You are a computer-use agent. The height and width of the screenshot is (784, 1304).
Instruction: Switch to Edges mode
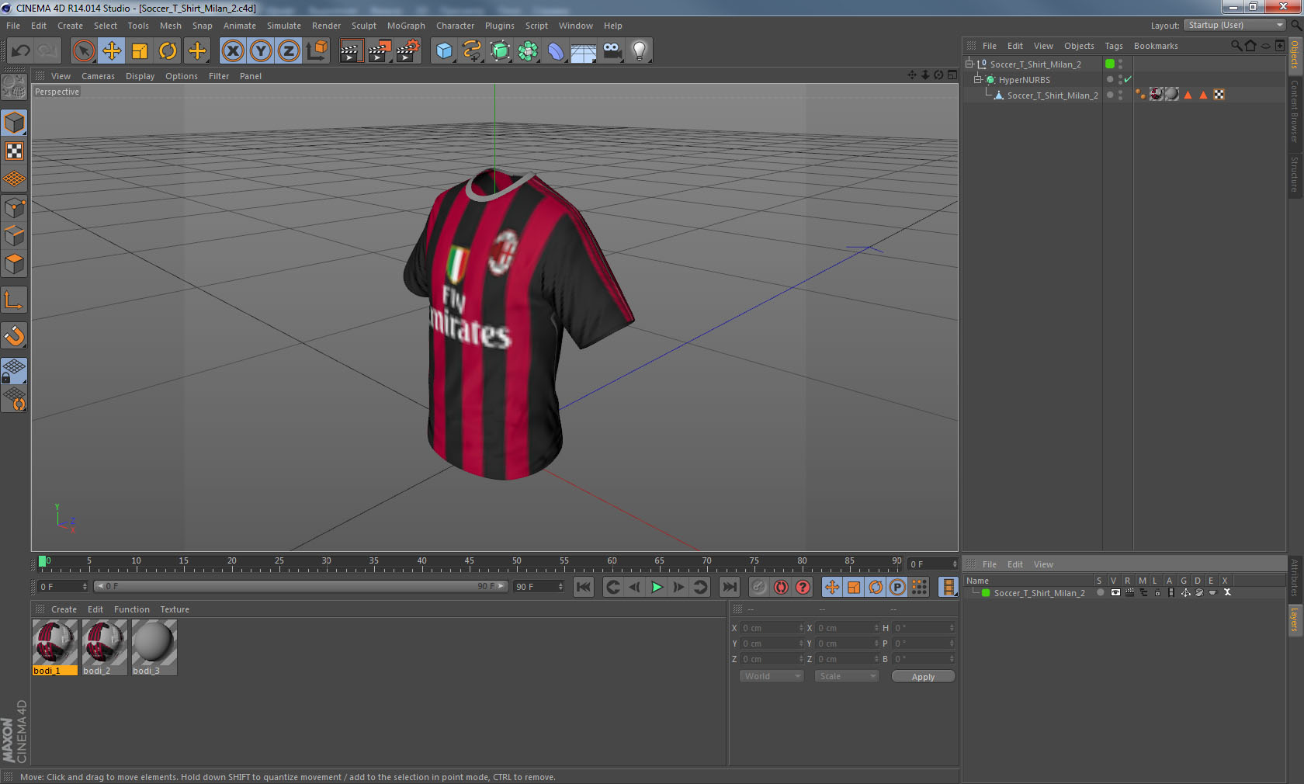(14, 236)
